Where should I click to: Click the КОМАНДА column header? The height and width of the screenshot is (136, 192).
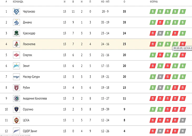(x=18, y=2)
